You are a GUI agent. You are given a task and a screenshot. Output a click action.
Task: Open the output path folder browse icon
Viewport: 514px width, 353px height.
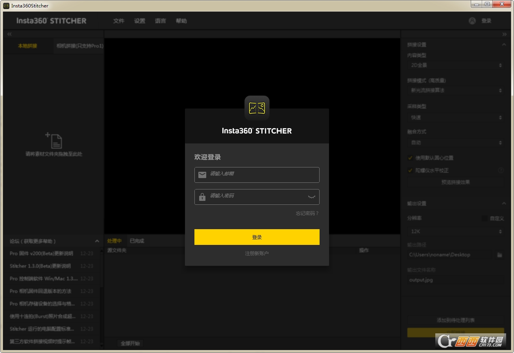(499, 255)
